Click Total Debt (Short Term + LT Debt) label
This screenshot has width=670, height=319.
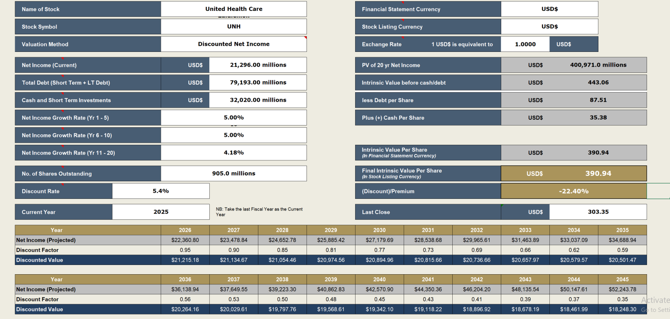coord(88,82)
